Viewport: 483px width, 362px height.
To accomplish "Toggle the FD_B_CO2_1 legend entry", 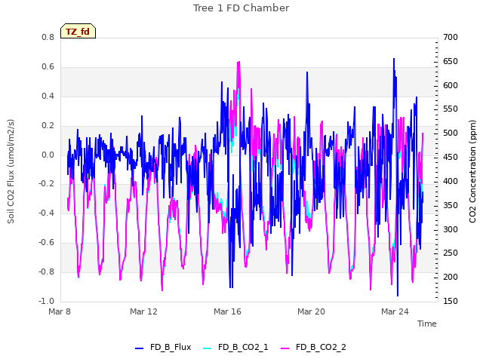I will (235, 348).
